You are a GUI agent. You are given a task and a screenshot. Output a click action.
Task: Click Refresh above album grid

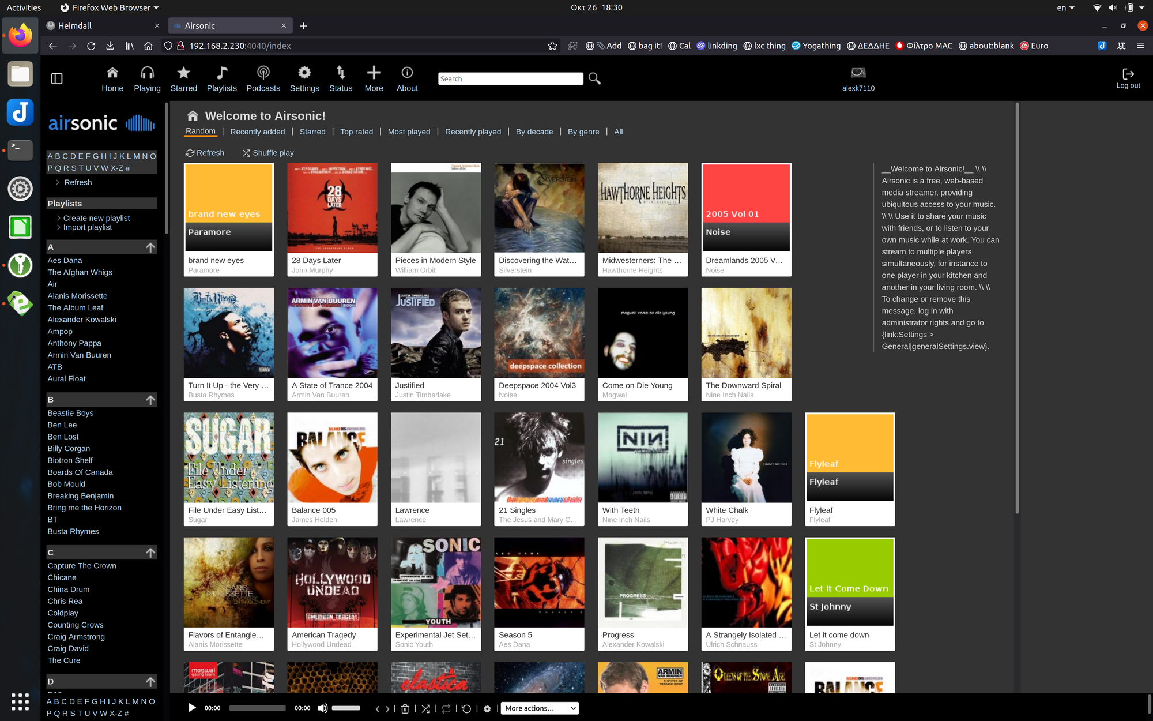(205, 153)
